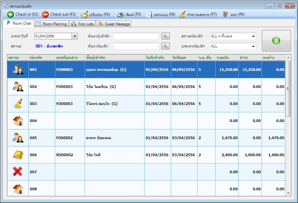298x203 pixels.
Task: Click the พิมพ์ (F5) printer icon
Action: point(121,14)
